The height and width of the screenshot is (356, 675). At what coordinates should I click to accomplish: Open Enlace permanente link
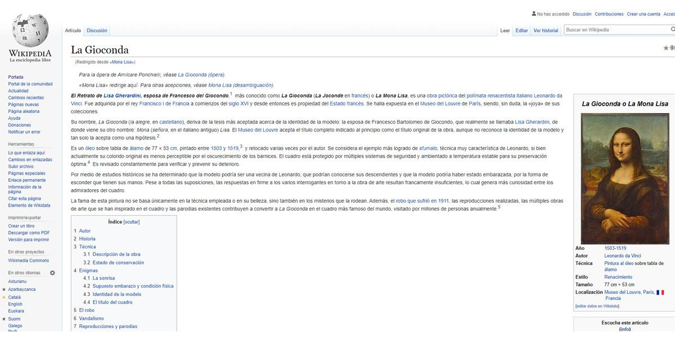[27, 180]
